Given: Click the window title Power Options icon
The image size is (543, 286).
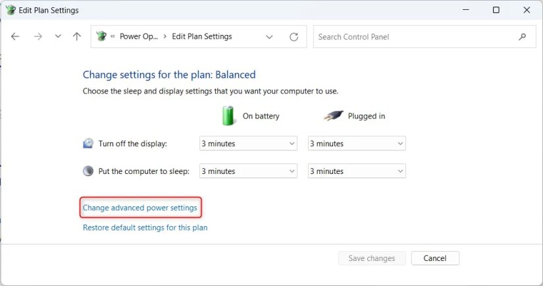Looking at the screenshot, I should point(11,10).
